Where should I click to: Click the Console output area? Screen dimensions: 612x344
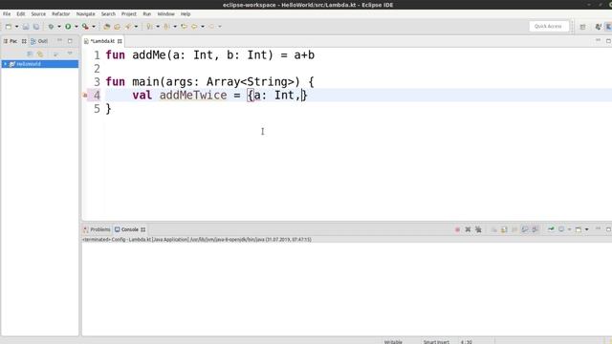click(346, 289)
